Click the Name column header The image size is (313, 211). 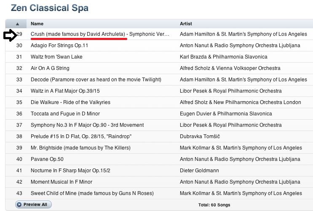37,24
